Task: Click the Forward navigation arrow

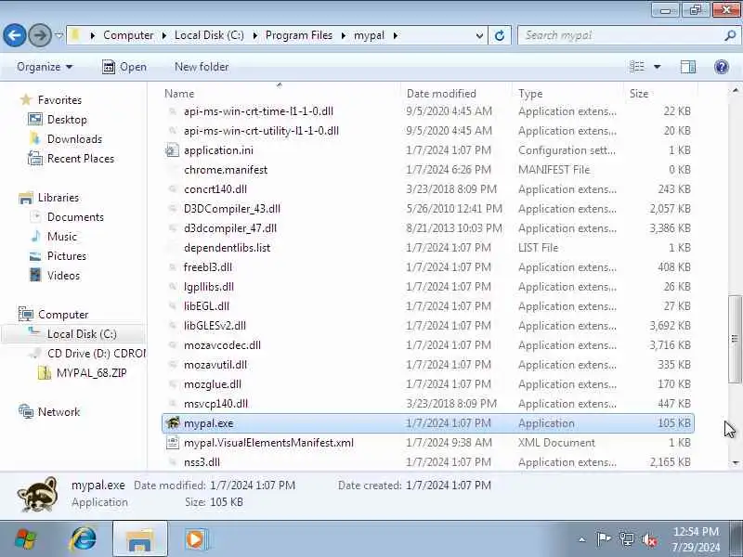Action: tap(40, 35)
